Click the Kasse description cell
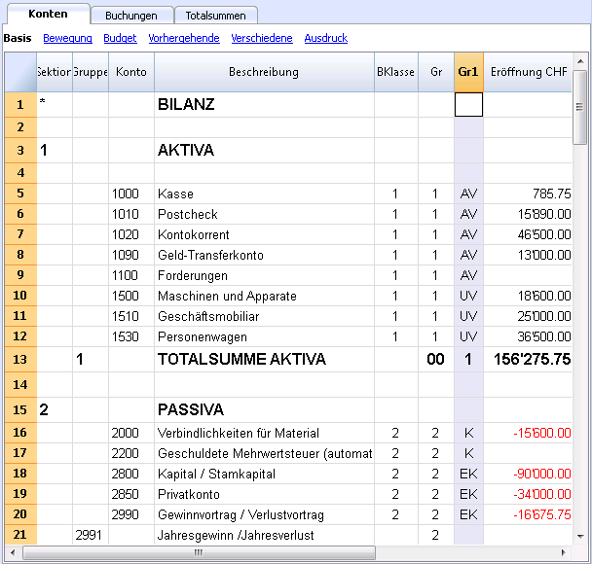The width and height of the screenshot is (592, 564). [264, 194]
